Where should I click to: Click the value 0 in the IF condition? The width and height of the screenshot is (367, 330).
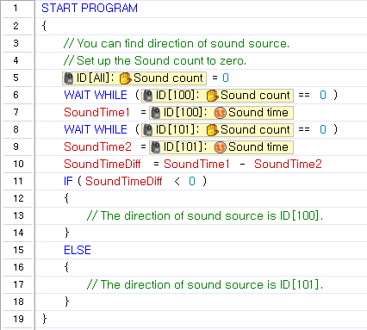click(x=192, y=181)
